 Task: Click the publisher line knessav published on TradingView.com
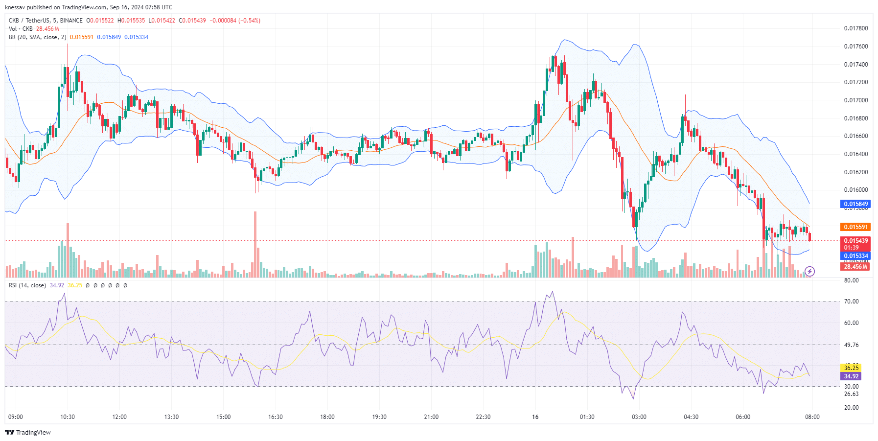(89, 7)
